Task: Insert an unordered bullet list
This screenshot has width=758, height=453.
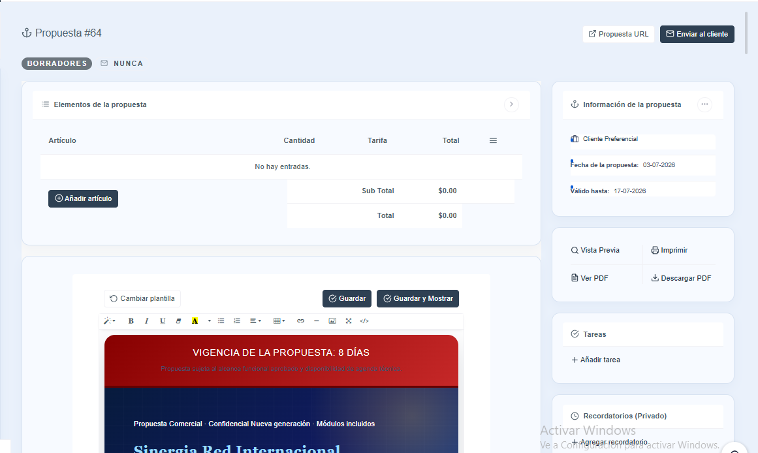Action: coord(221,321)
